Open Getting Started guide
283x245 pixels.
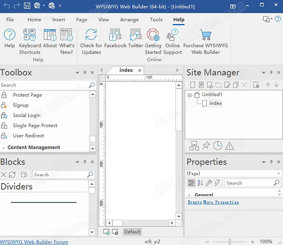[x=153, y=41]
